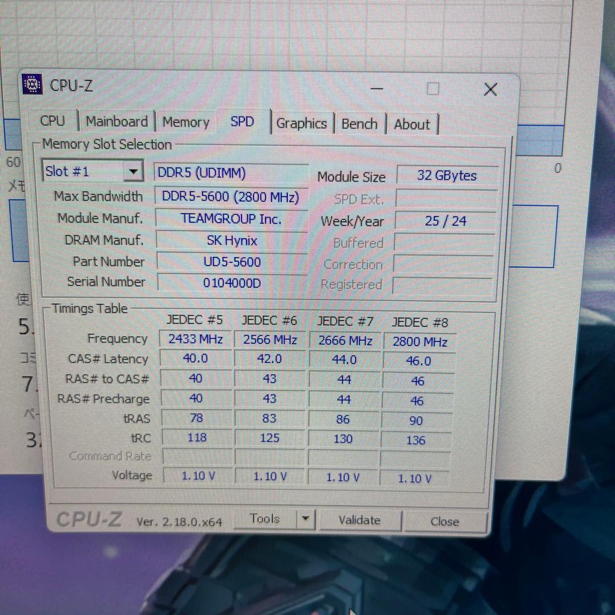Viewport: 615px width, 615px height.
Task: Click the CPU-Z application icon in title bar
Action: coord(32,84)
